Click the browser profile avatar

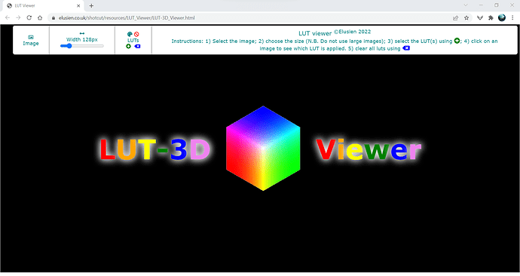[502, 18]
